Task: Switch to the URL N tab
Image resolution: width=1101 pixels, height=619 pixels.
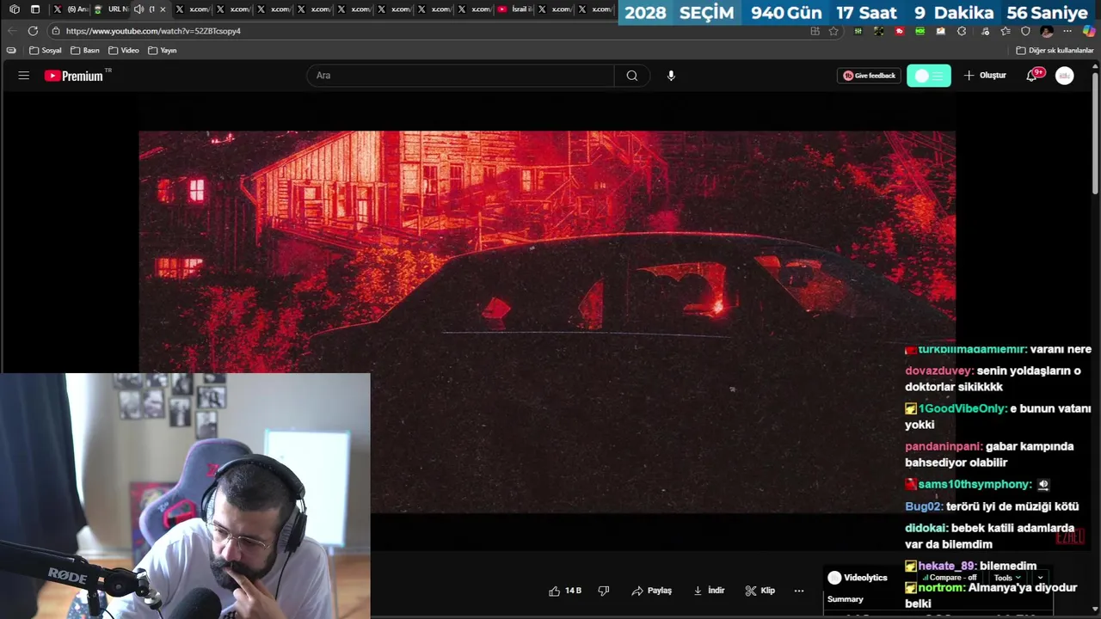Action: pos(110,9)
